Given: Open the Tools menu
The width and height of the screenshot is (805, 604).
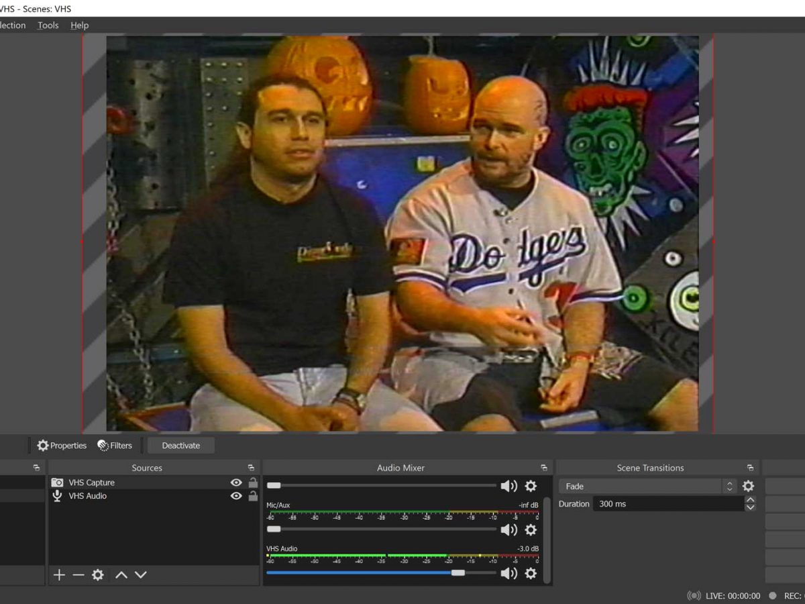Looking at the screenshot, I should [48, 26].
